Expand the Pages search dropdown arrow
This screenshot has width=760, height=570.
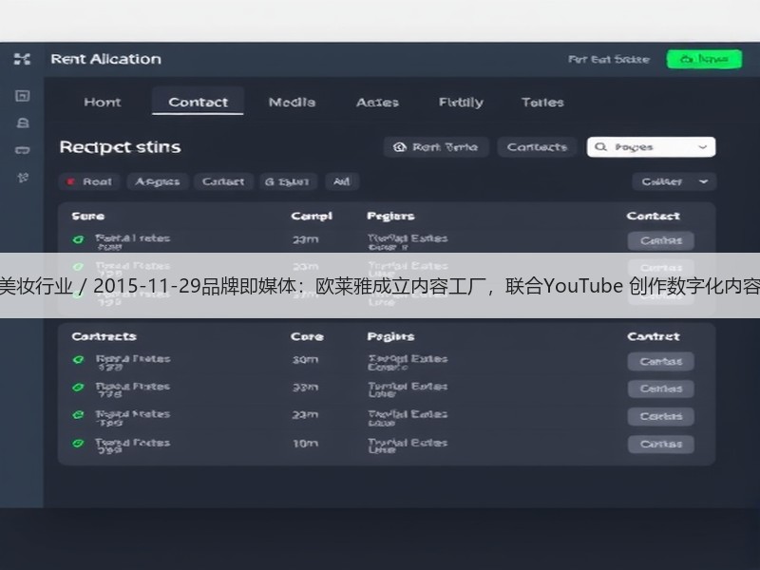coord(702,147)
